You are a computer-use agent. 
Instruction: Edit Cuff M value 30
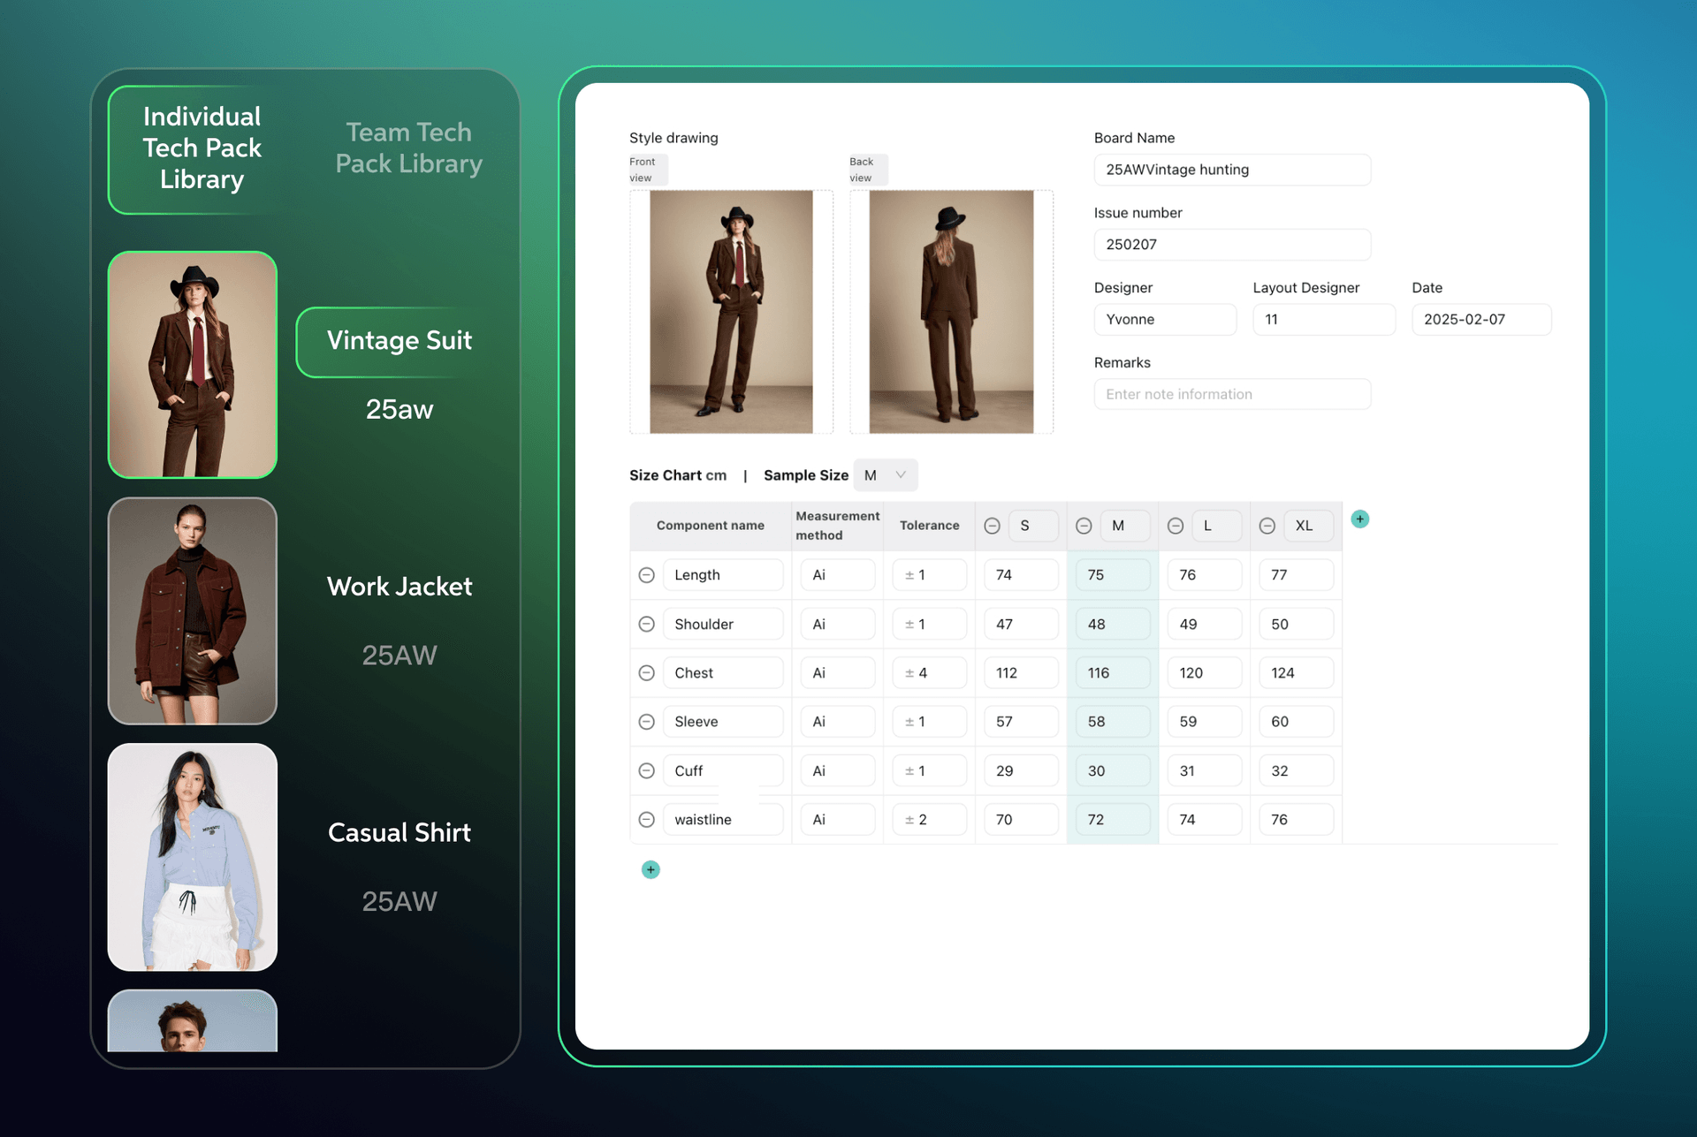click(x=1113, y=770)
